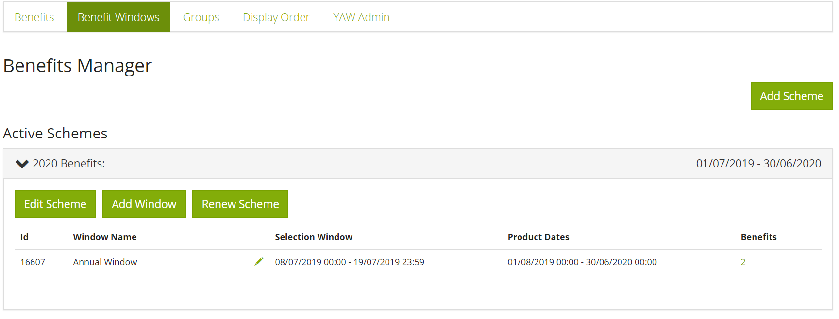Open the Groups tab
Image resolution: width=839 pixels, height=319 pixels.
click(x=201, y=17)
